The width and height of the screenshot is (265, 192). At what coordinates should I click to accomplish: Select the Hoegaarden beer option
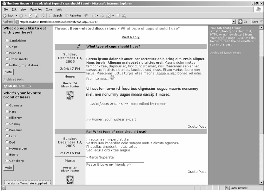pos(7,148)
